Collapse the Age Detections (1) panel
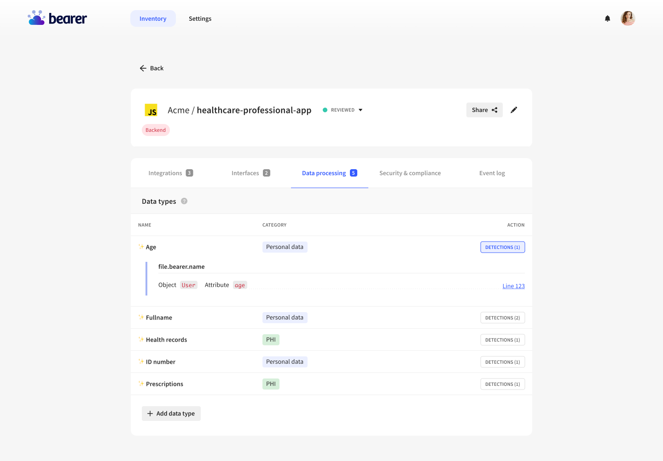Screen dimensions: 663x461 pos(502,247)
